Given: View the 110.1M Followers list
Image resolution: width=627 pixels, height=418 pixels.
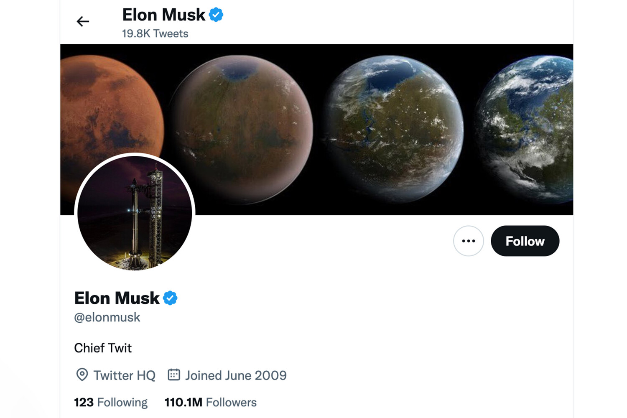Looking at the screenshot, I should click(x=210, y=402).
